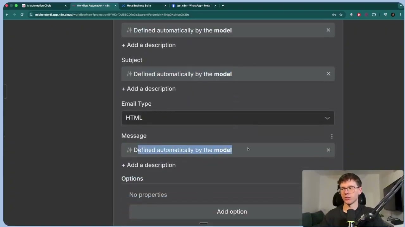
Task: Click the browser forward arrow
Action: 15,15
